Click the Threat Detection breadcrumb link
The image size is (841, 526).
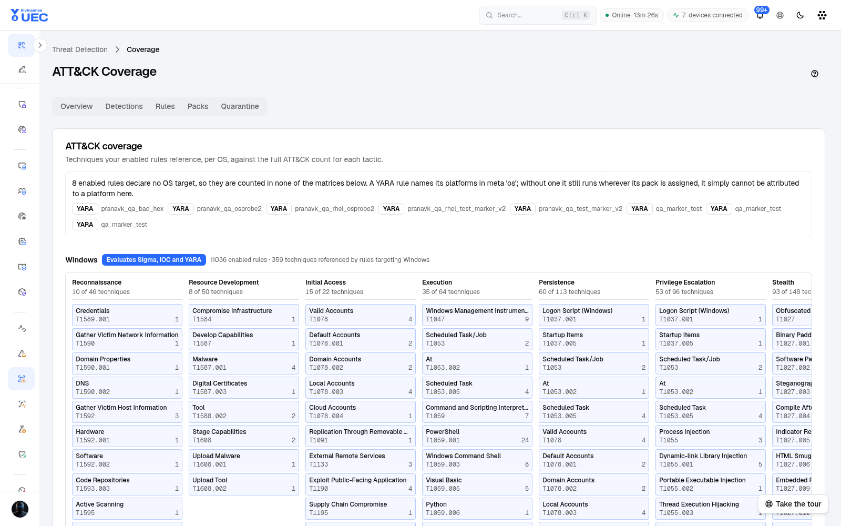coord(80,49)
